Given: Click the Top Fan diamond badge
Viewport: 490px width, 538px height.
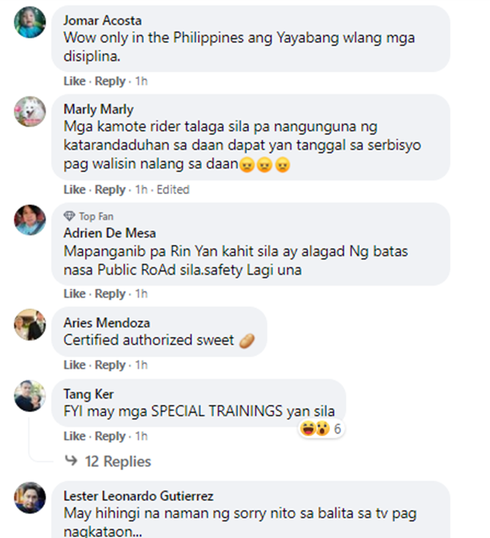Looking at the screenshot, I should point(69,216).
